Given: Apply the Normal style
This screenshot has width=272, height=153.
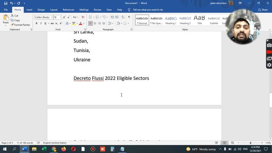Looking at the screenshot, I should point(142,20).
